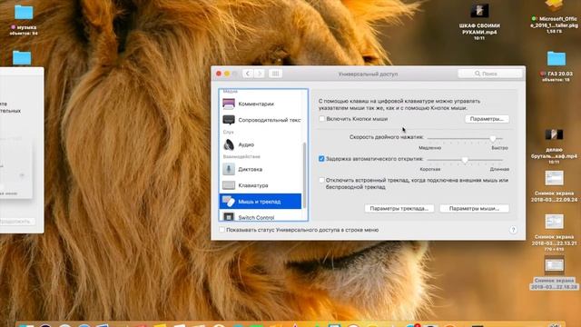
Task: Close the Универсальный доступ window
Action: [x=219, y=74]
